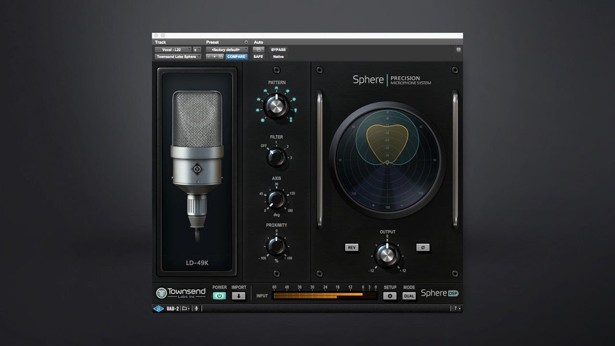The height and width of the screenshot is (346, 615).
Task: Click the PROXIMITY percent knob
Action: 276,246
